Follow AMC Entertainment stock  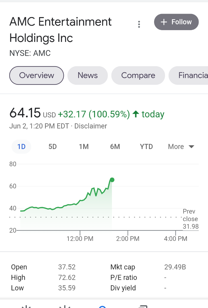point(176,22)
